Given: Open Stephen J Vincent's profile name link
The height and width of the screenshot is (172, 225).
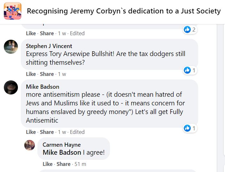Looking at the screenshot, I should pyautogui.click(x=49, y=46).
